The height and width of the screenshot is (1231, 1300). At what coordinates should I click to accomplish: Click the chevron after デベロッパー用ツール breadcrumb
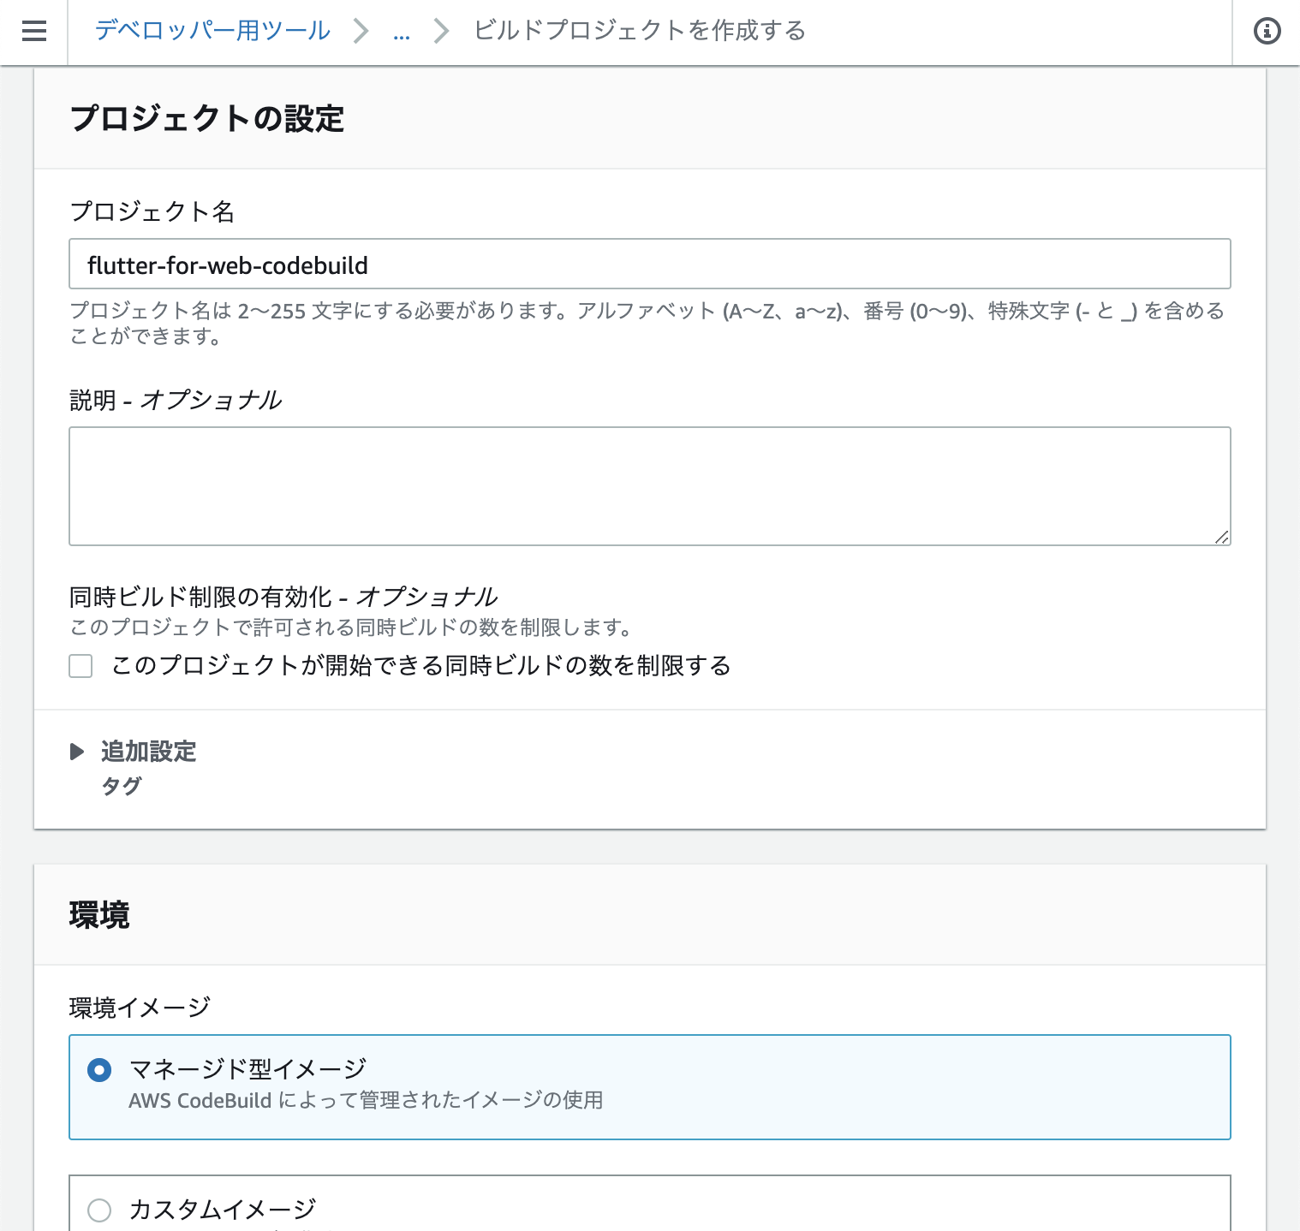coord(361,32)
